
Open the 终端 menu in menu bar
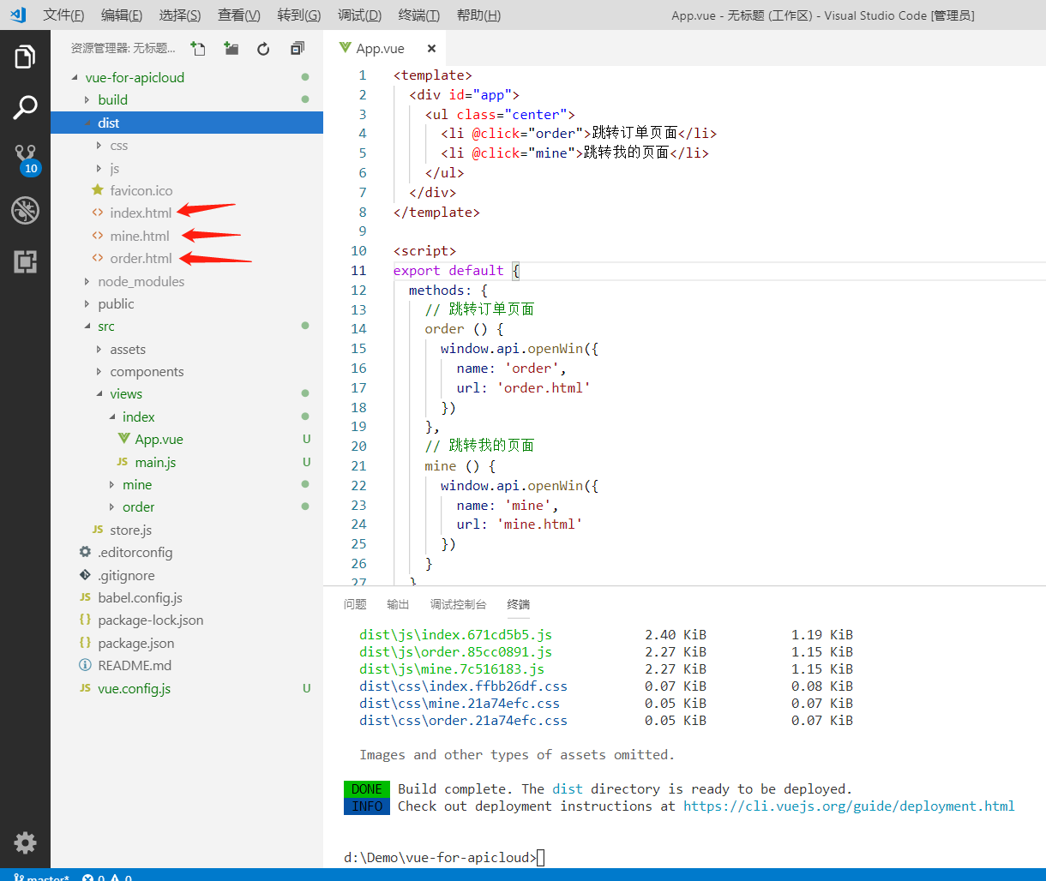coord(419,15)
